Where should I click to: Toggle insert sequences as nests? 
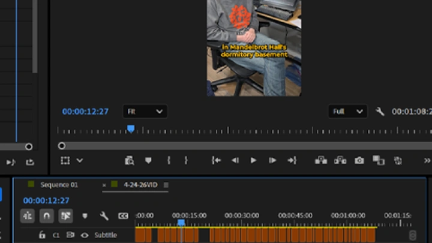pos(27,216)
